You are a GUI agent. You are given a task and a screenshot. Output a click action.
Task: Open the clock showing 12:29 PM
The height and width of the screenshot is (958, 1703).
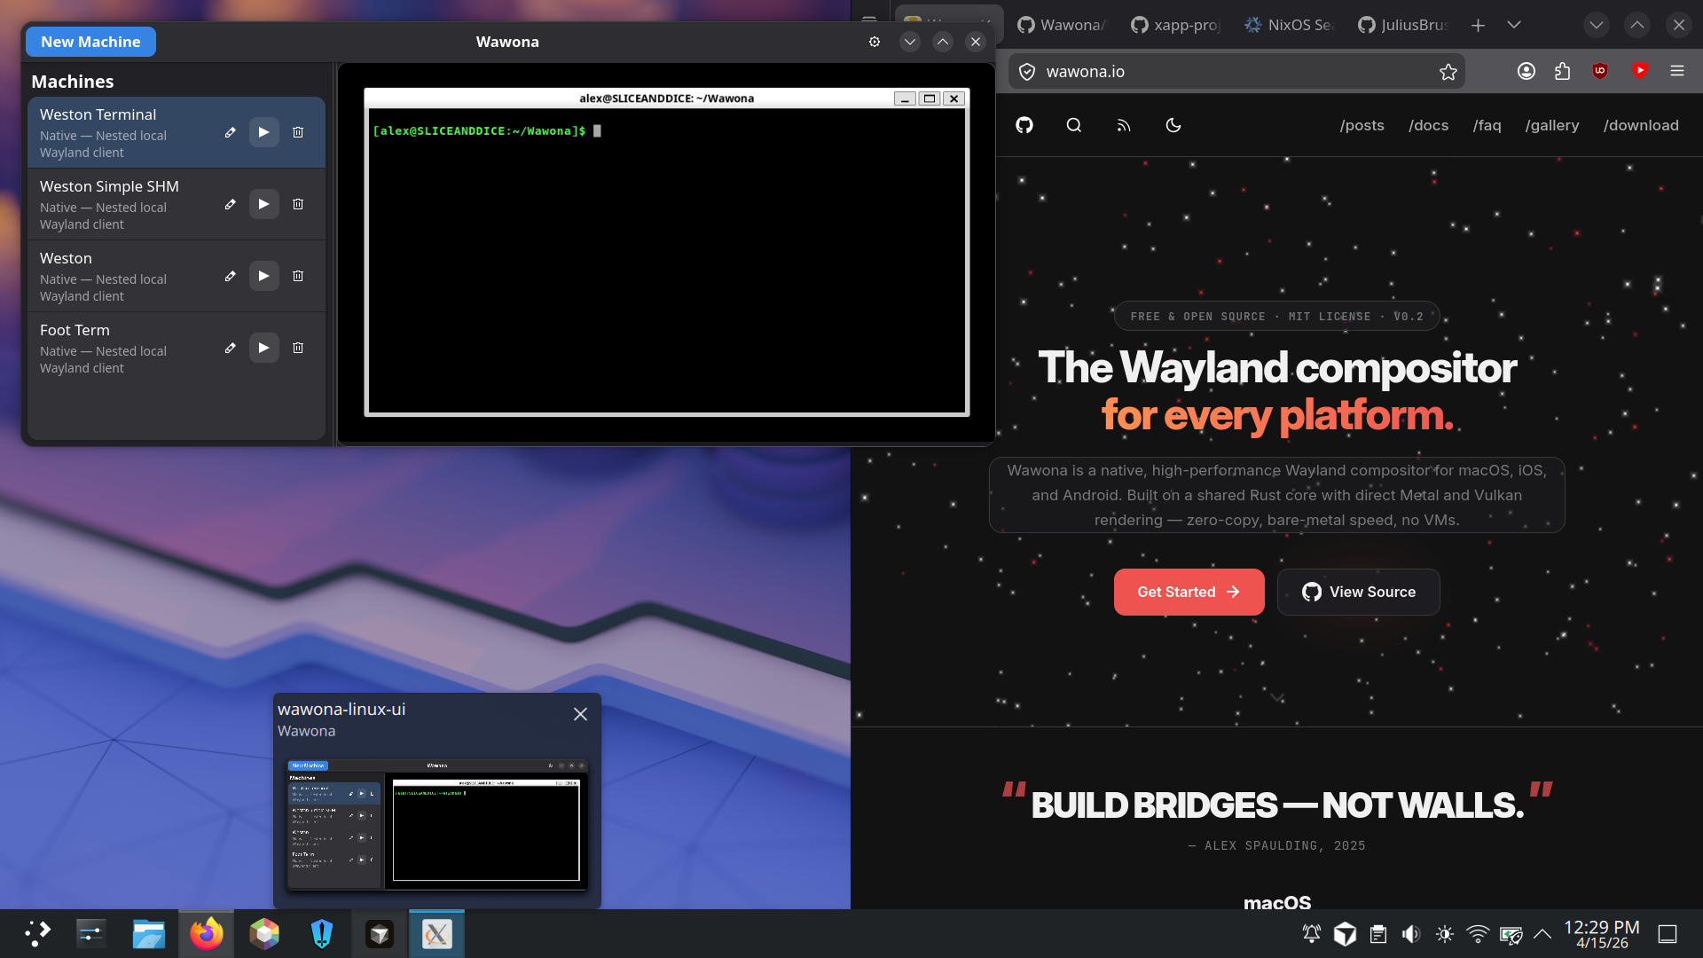[x=1601, y=934]
